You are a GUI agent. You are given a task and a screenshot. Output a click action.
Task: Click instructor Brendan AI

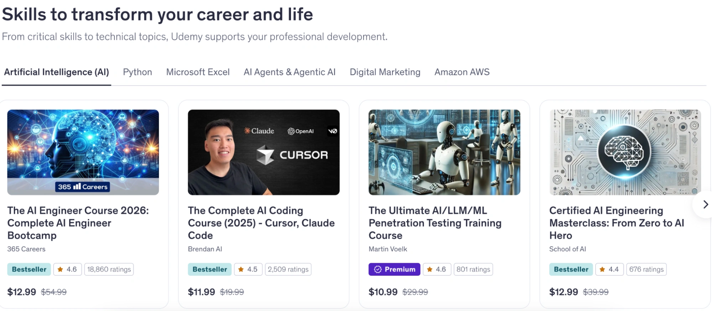[x=205, y=249]
